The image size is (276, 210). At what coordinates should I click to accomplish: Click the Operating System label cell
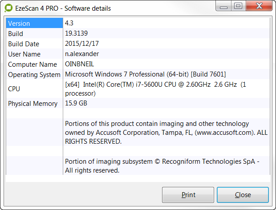[34, 75]
